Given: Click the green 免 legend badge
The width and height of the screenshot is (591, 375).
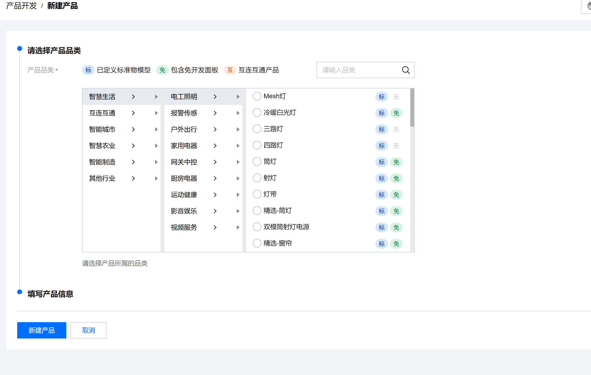Looking at the screenshot, I should 162,70.
